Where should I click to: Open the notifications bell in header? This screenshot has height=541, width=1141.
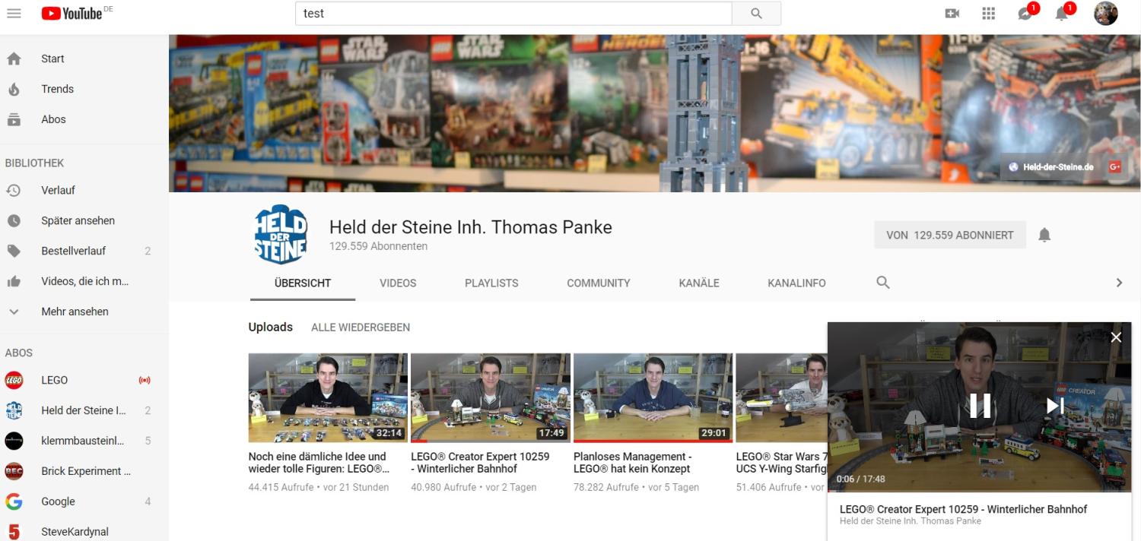pos(1061,14)
